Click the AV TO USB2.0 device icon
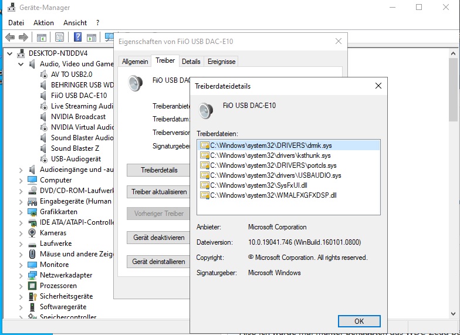This screenshot has width=460, height=335. 43,75
